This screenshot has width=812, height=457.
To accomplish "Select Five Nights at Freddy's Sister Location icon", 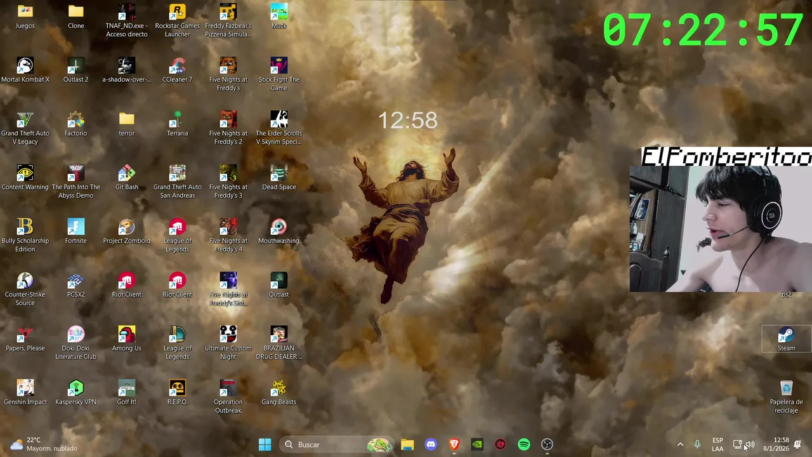I will coord(228,289).
